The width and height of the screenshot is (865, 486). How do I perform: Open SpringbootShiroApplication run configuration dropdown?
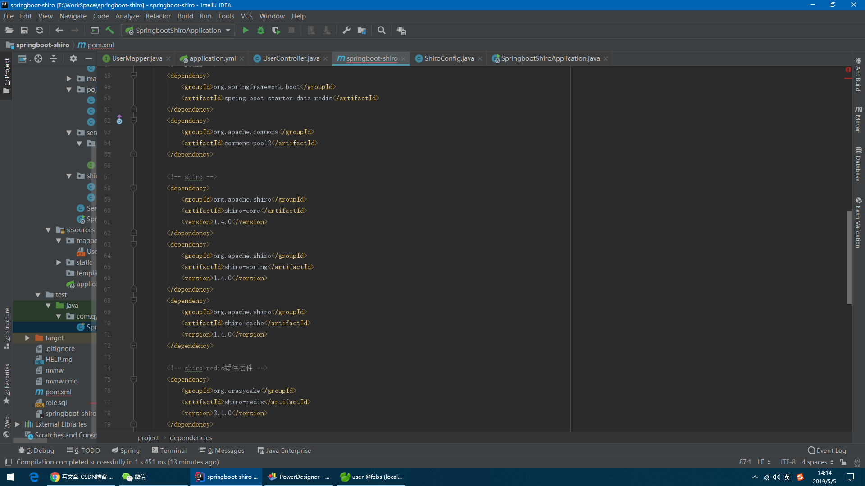(x=178, y=31)
